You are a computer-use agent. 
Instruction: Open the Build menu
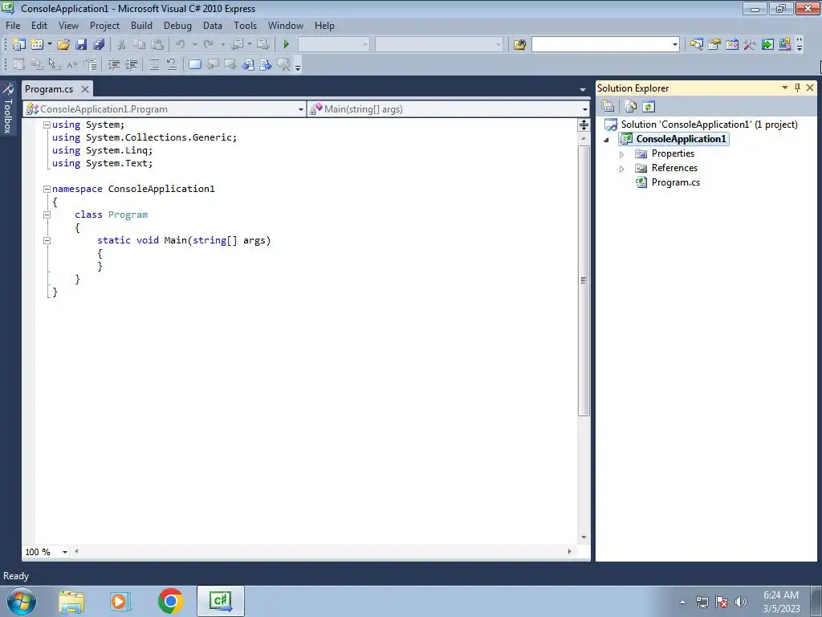click(x=141, y=26)
